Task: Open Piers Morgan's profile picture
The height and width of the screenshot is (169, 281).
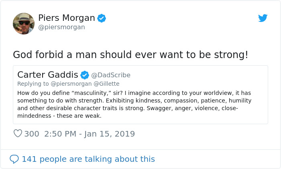Action: pos(24,23)
